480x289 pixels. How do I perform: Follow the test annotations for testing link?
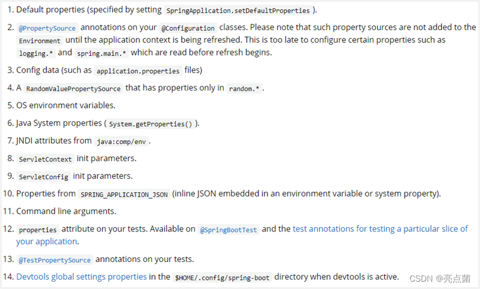[x=380, y=229]
